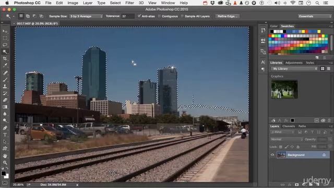Open the Filter menu
The width and height of the screenshot is (334, 188).
pos(129,3)
